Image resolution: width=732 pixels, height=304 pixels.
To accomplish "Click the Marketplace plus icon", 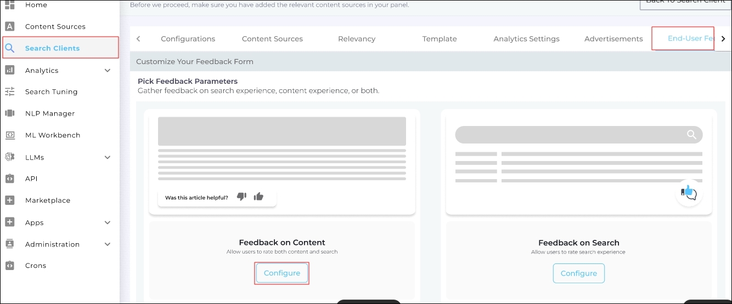I will point(9,200).
